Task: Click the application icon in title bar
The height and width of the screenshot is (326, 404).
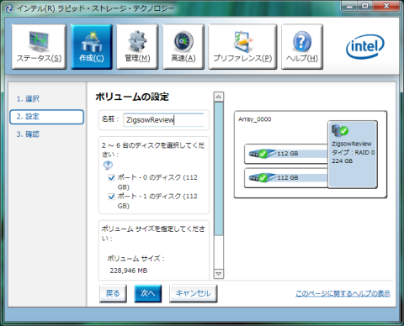Action: pos(9,8)
